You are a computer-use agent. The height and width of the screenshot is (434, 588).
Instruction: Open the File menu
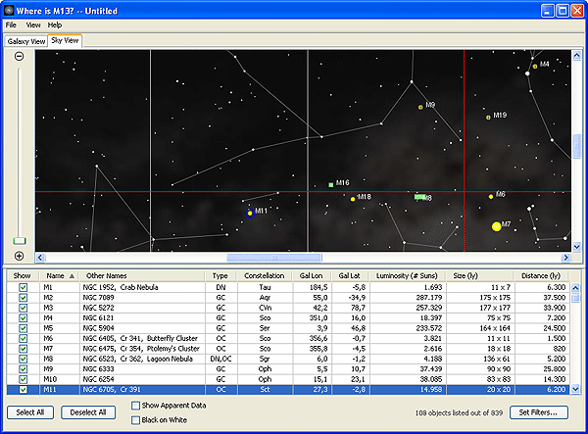tap(11, 25)
